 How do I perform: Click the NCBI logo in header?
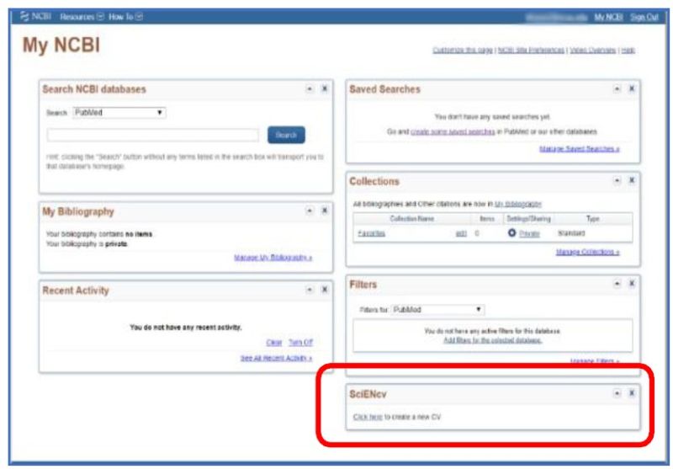[x=36, y=16]
